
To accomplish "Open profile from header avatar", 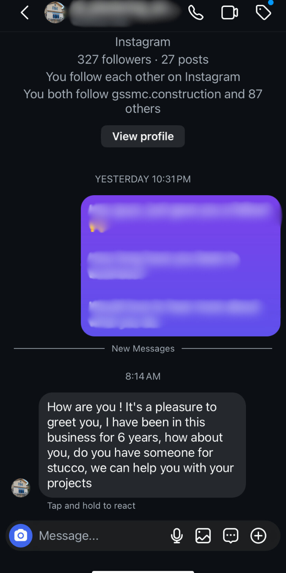I will tap(55, 13).
